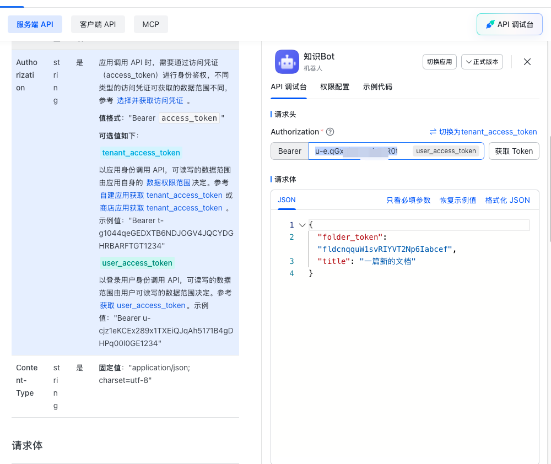Open the MCP tab

point(150,24)
